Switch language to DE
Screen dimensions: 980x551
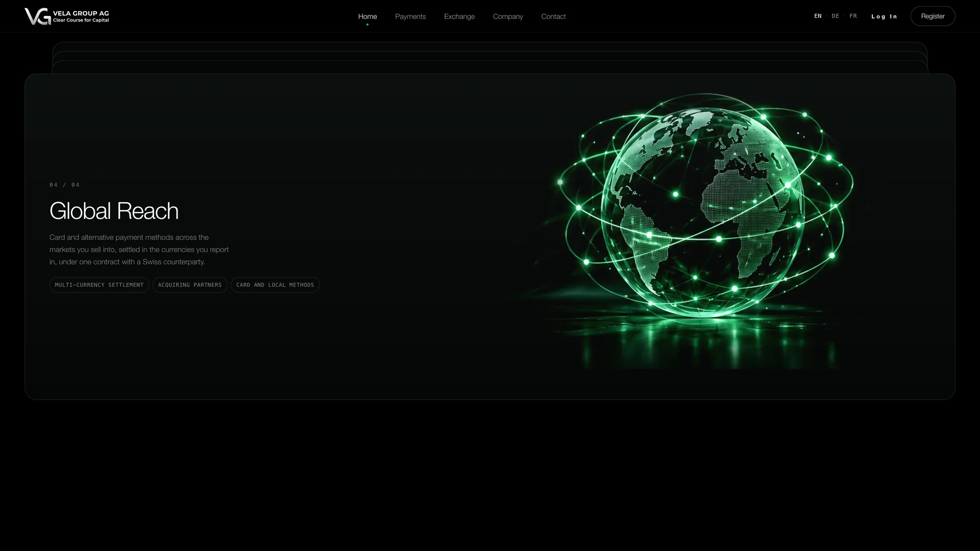[x=836, y=16]
